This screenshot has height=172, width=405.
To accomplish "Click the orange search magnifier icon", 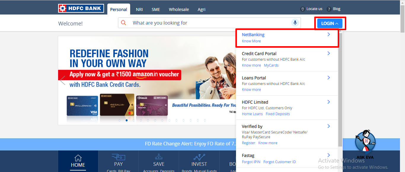I will pyautogui.click(x=124, y=22).
